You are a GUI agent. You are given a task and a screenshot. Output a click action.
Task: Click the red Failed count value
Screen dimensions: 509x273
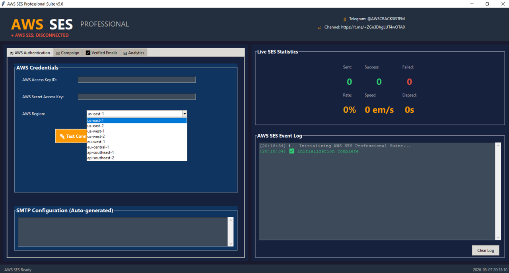pos(409,82)
